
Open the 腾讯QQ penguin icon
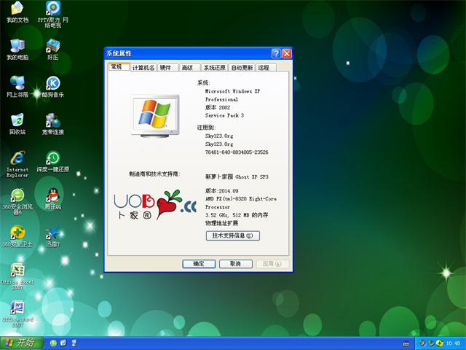point(52,195)
